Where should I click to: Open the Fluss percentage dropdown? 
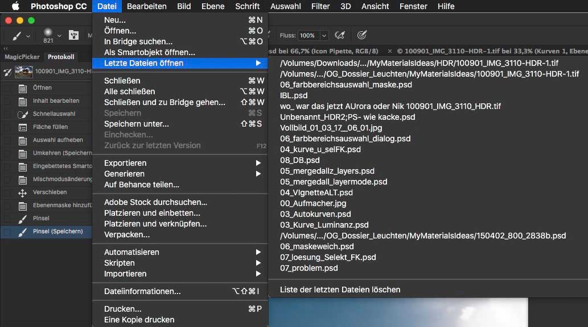tap(324, 35)
